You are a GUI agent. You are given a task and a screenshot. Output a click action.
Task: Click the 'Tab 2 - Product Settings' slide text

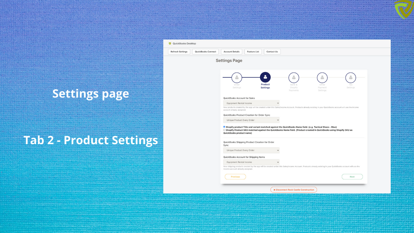[91, 140]
